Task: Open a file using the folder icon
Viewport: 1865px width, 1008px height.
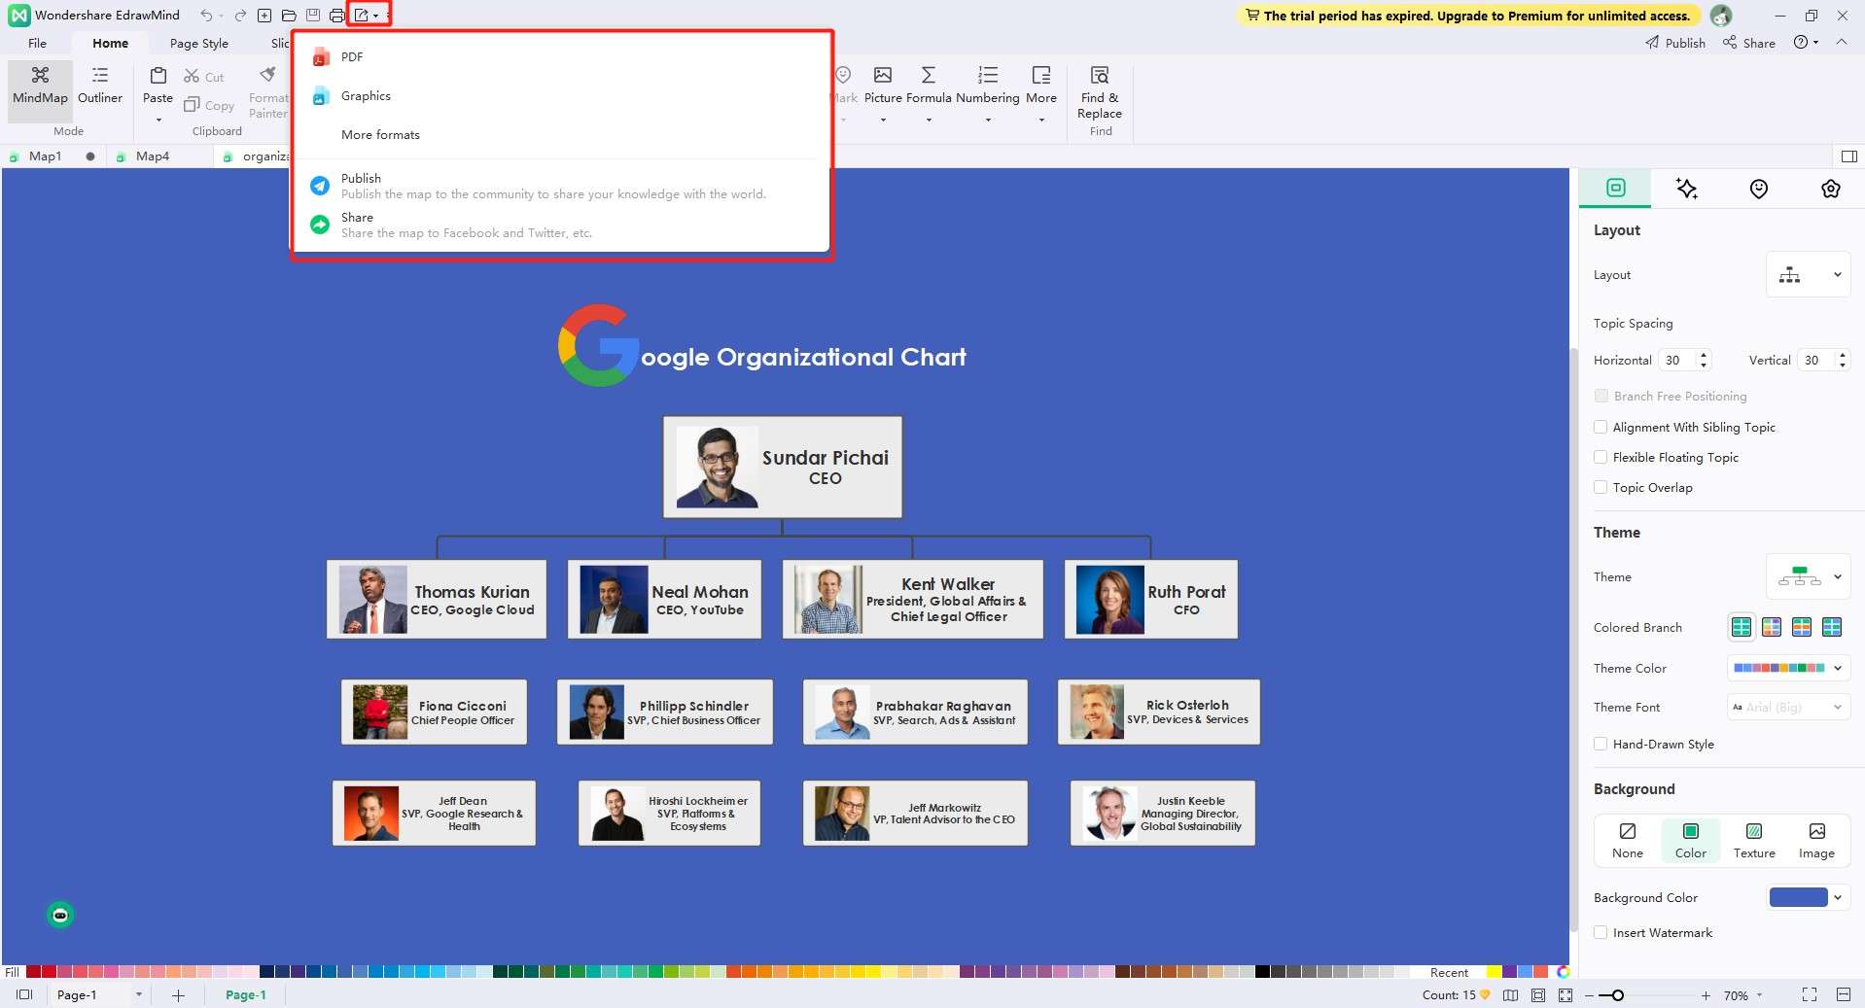Action: coord(289,16)
